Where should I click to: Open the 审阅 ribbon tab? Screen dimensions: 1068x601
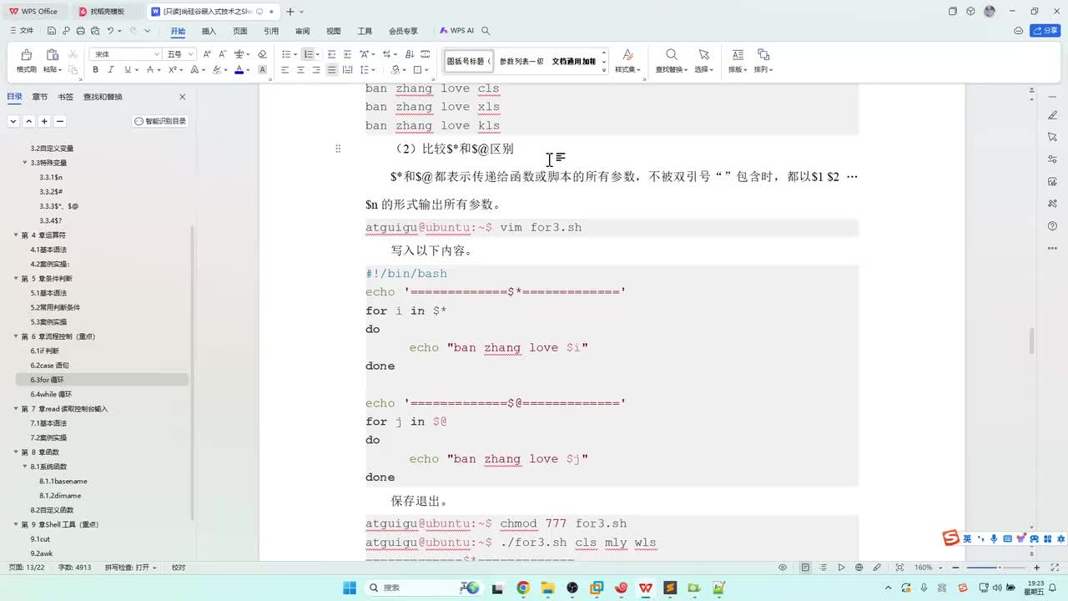pyautogui.click(x=302, y=31)
